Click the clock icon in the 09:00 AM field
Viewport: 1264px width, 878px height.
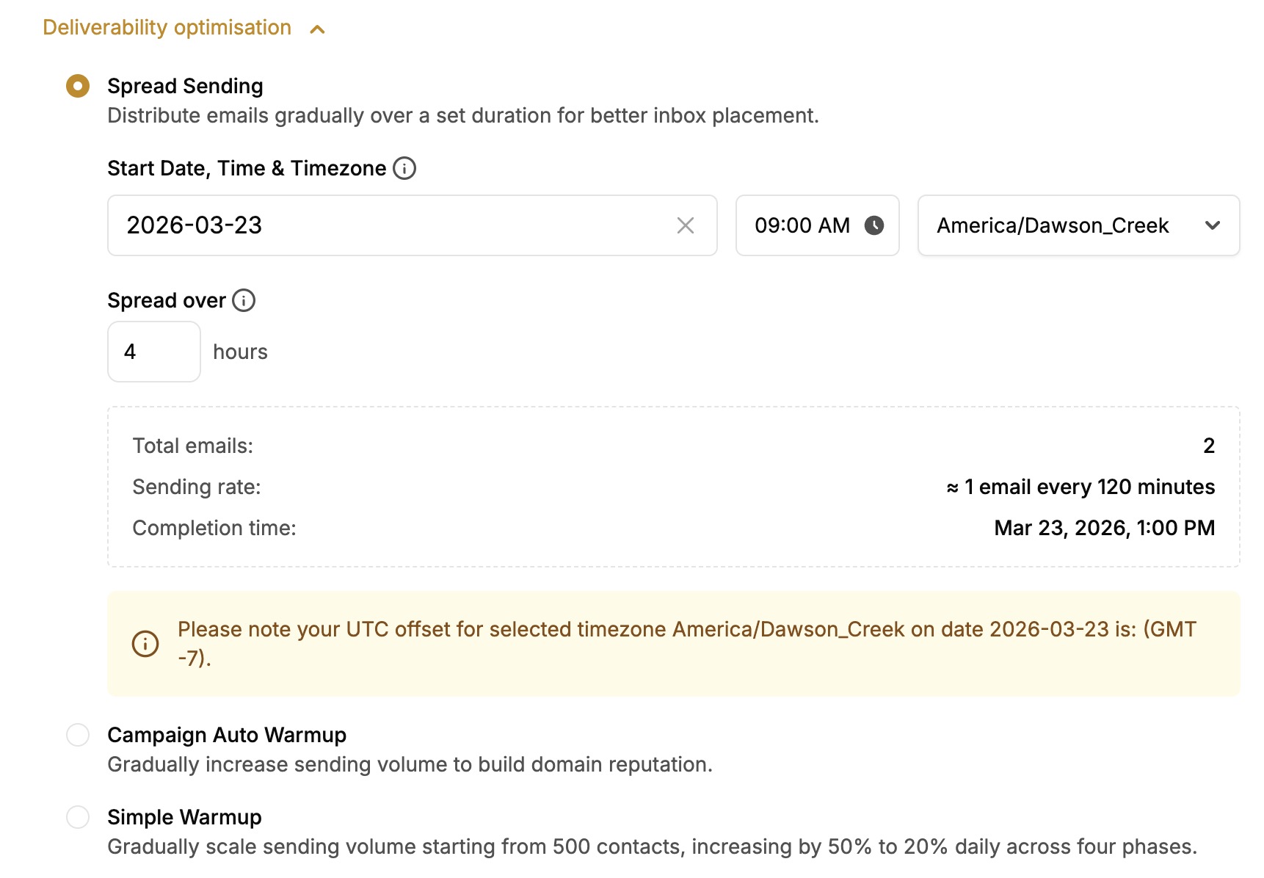pos(875,225)
